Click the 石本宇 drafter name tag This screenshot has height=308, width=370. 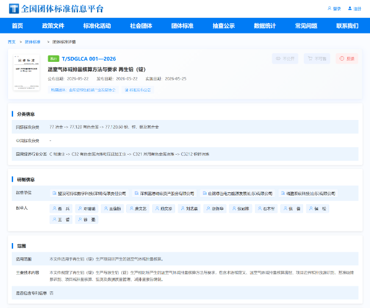point(267,208)
